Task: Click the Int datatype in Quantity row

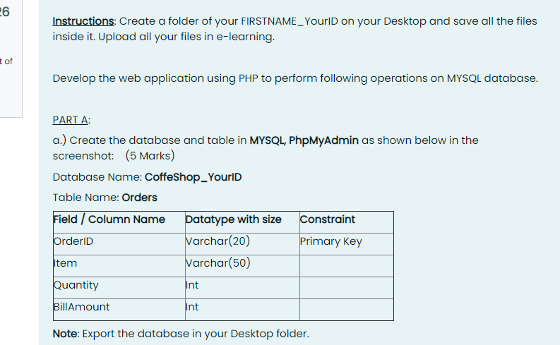Action: [242, 288]
